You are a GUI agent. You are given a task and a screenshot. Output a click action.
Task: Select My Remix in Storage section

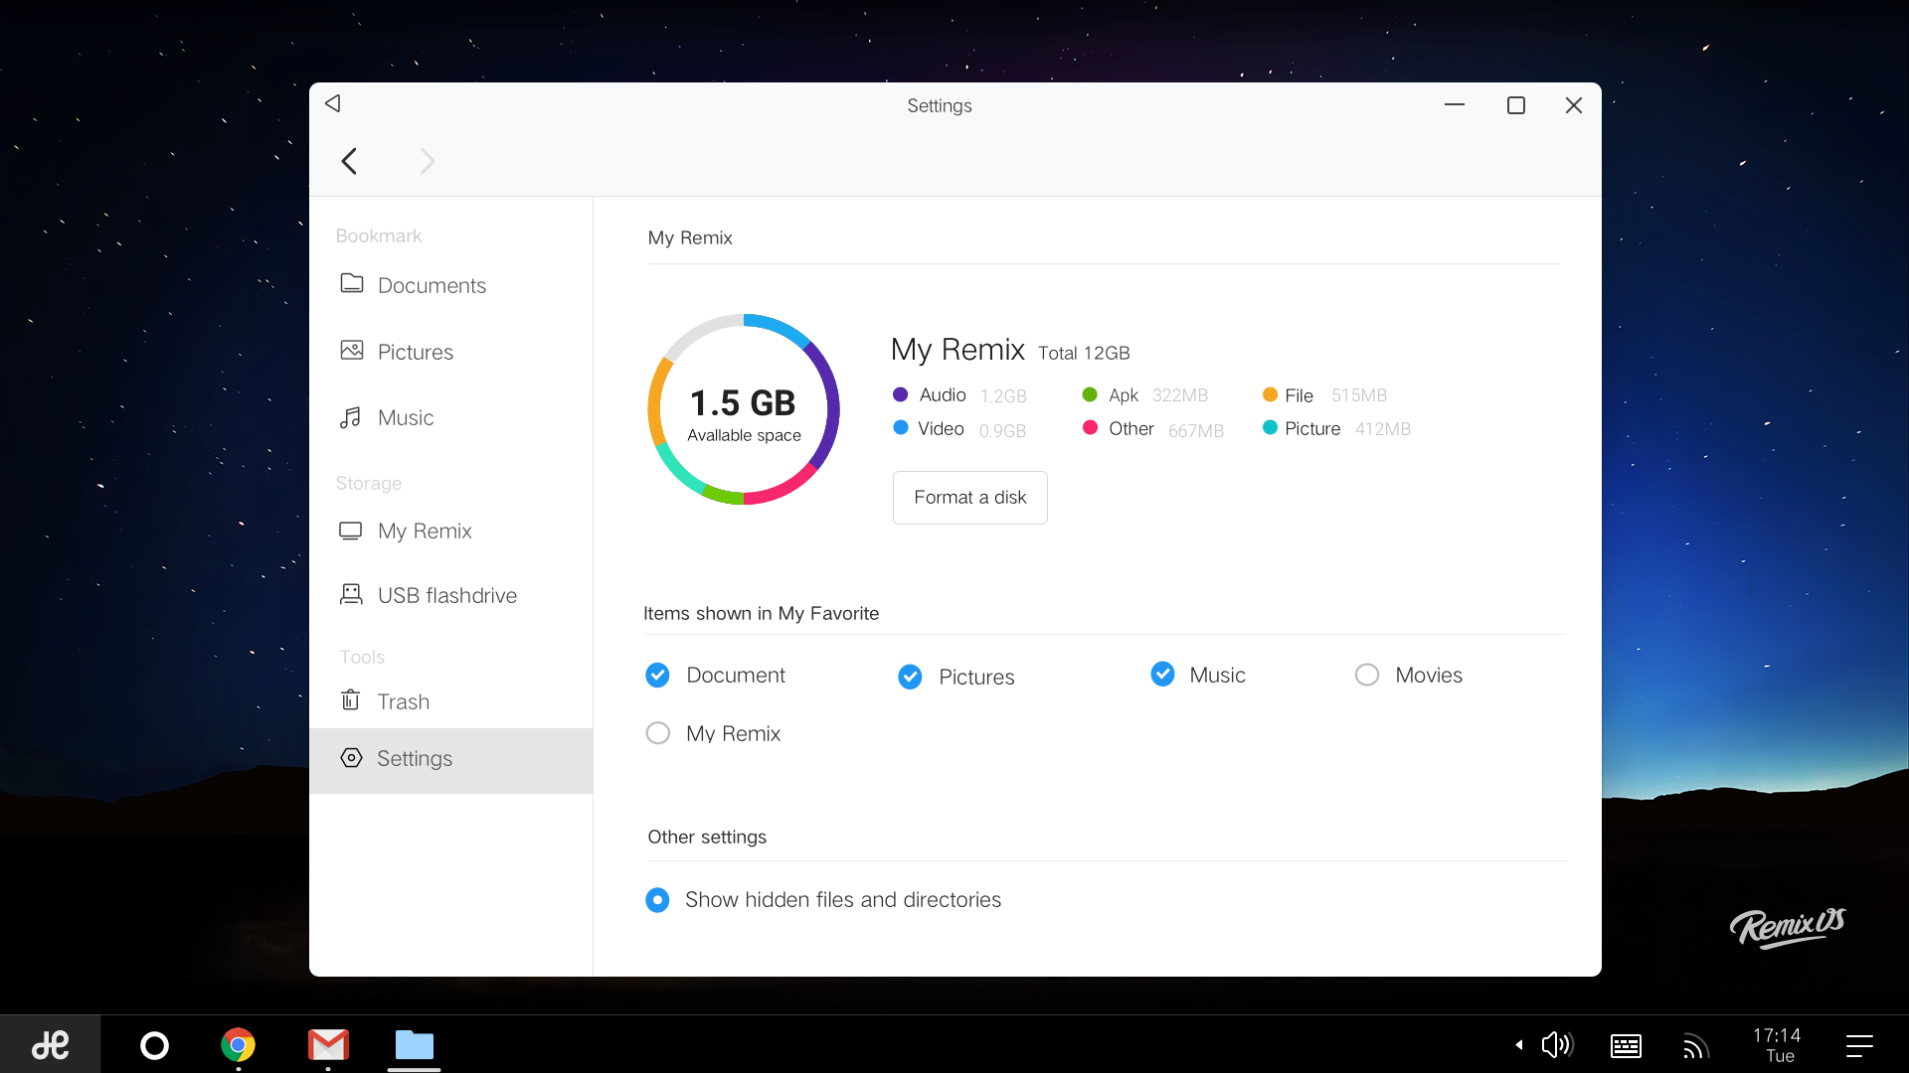pos(423,530)
